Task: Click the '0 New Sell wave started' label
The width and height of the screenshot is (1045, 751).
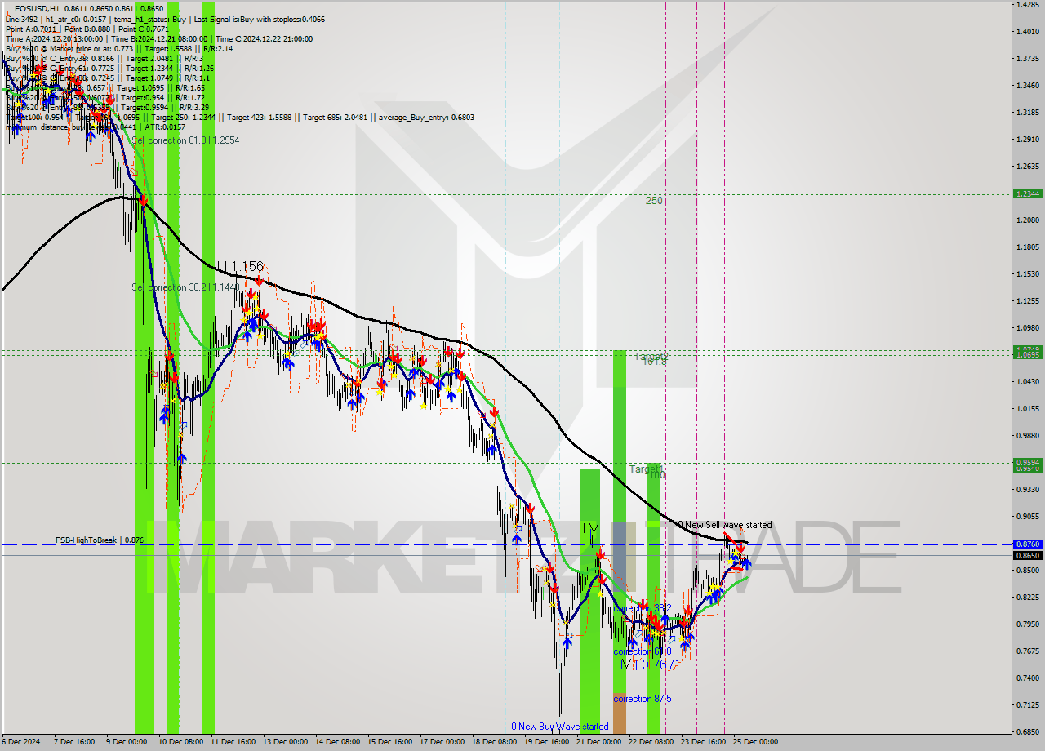Action: [724, 525]
